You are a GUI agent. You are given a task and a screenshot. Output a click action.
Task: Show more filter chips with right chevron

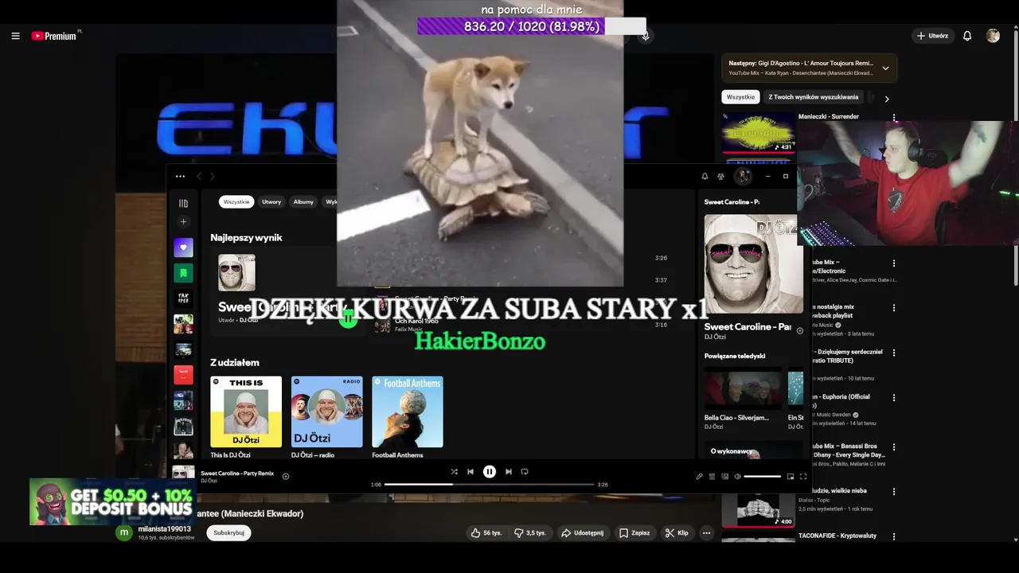tap(887, 99)
